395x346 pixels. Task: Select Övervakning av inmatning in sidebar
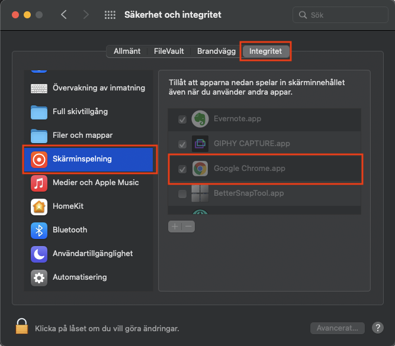tap(88, 88)
